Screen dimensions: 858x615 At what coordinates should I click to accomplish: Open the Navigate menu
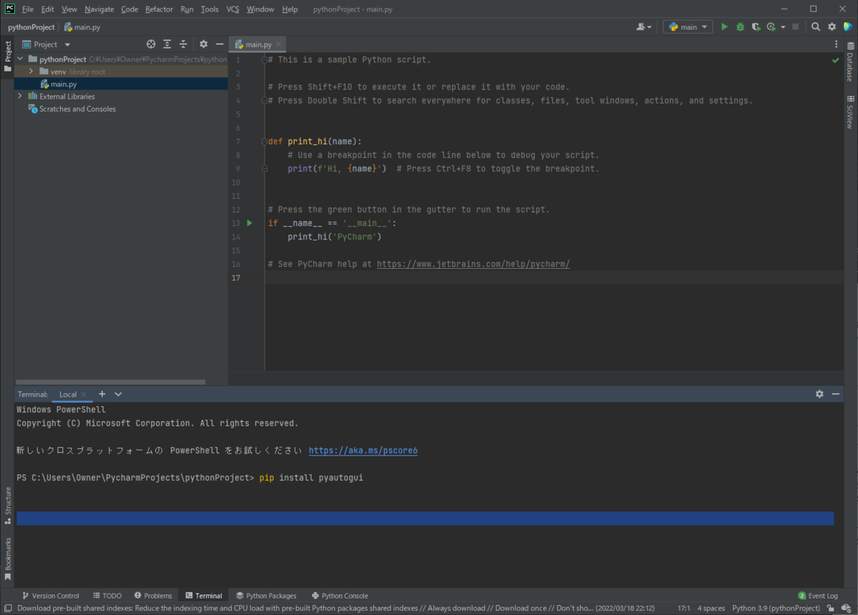point(99,9)
